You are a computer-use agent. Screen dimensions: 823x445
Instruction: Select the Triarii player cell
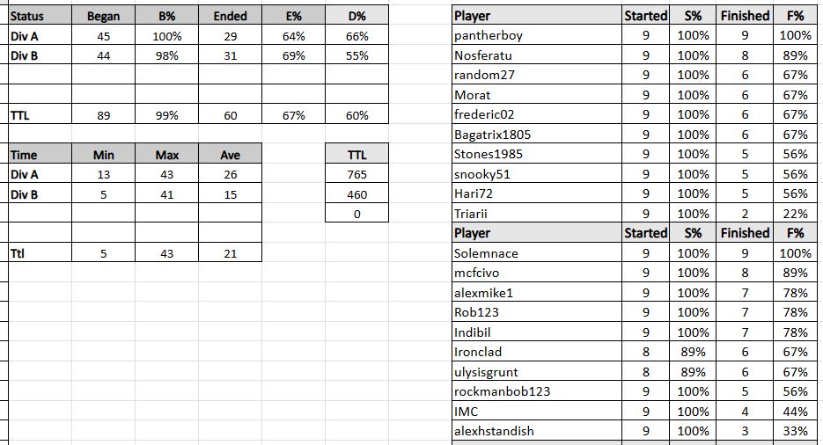pos(535,214)
